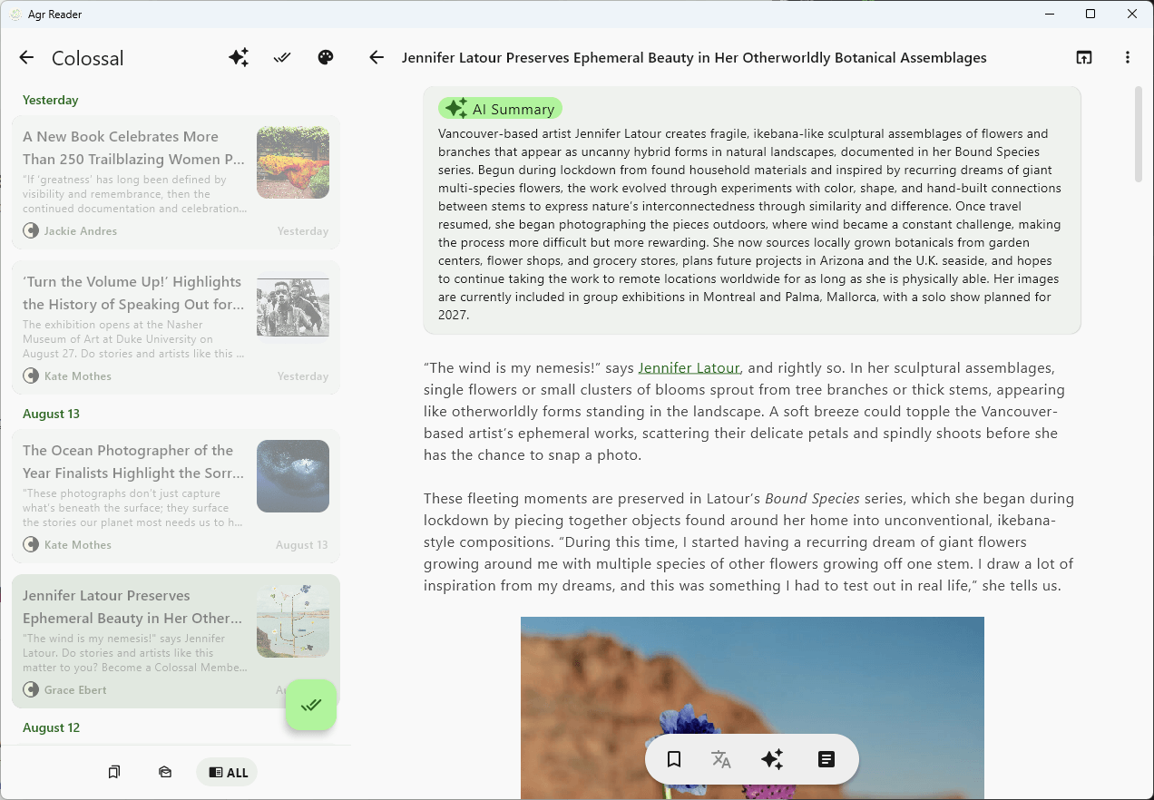Image resolution: width=1154 pixels, height=800 pixels.
Task: Click the ocean photo thumbnail
Action: 293,476
